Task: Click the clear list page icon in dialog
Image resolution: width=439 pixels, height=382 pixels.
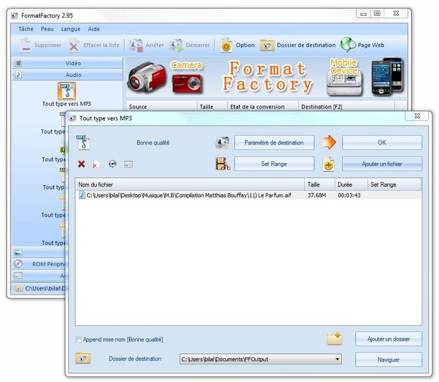Action: [96, 164]
